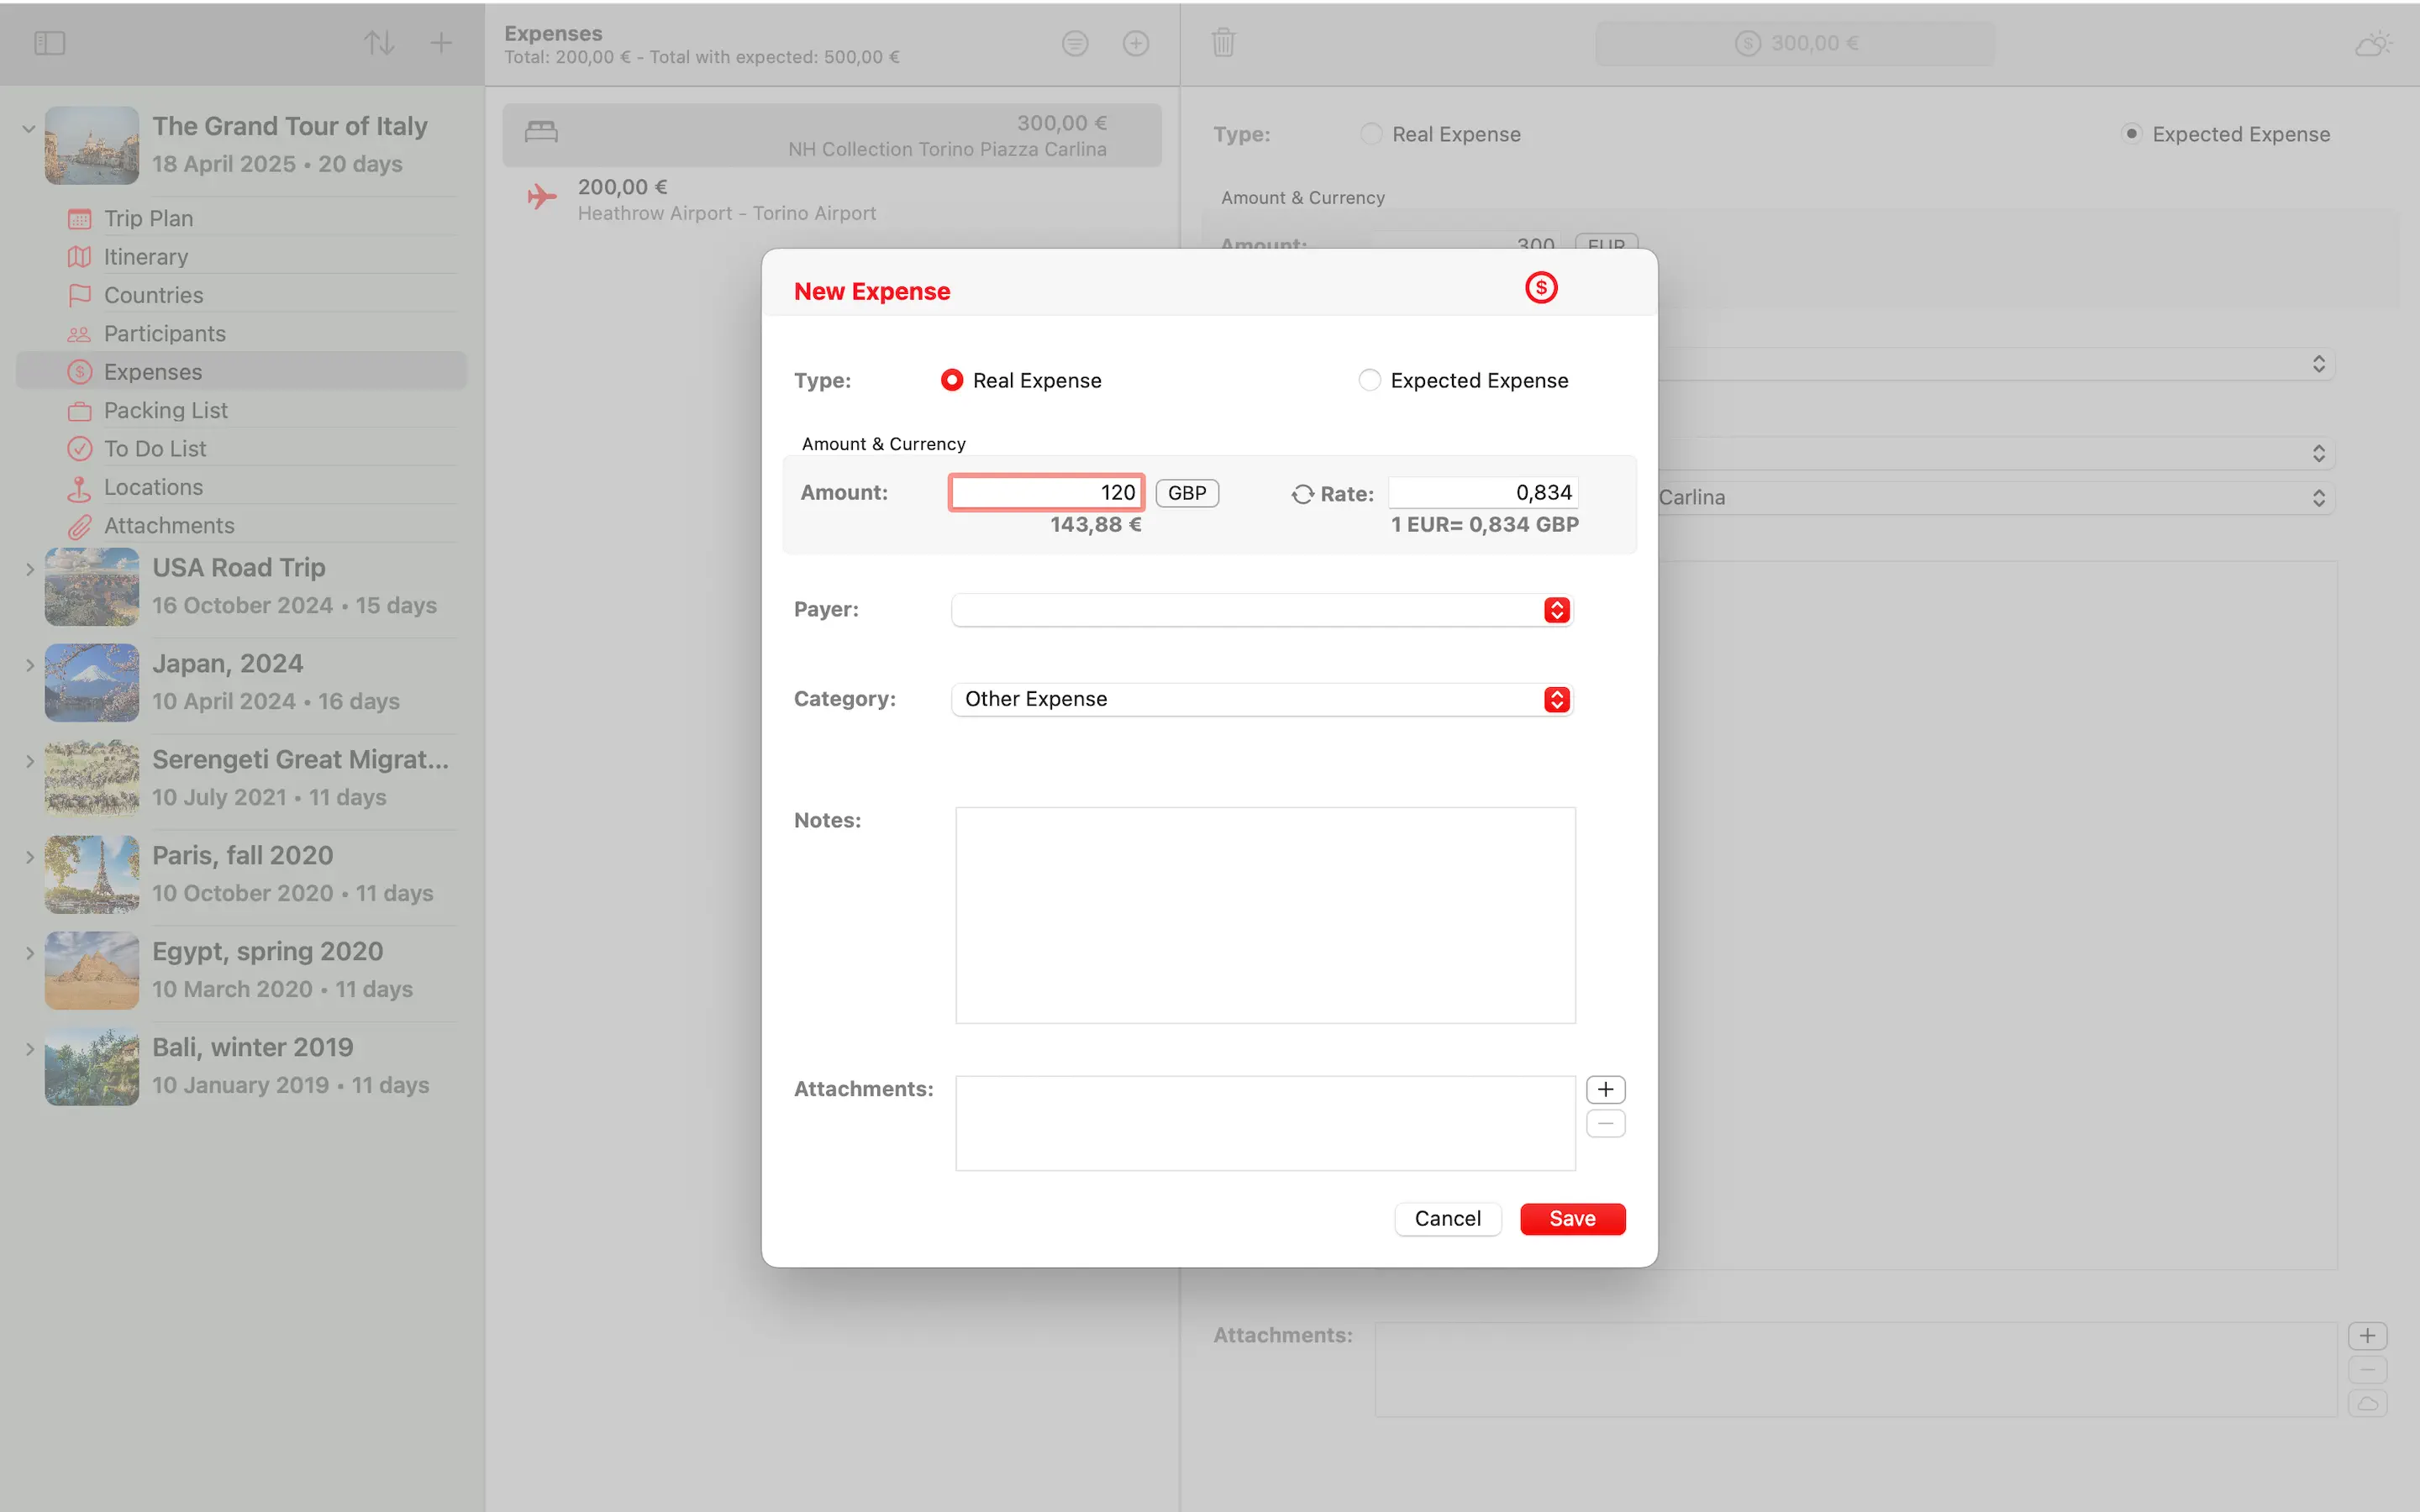2420x1512 pixels.
Task: Click the weather cloud icon at top right
Action: pyautogui.click(x=2372, y=44)
